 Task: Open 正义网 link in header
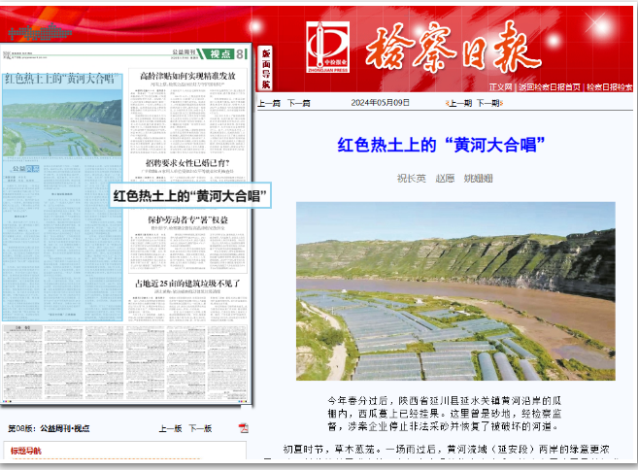[x=500, y=87]
